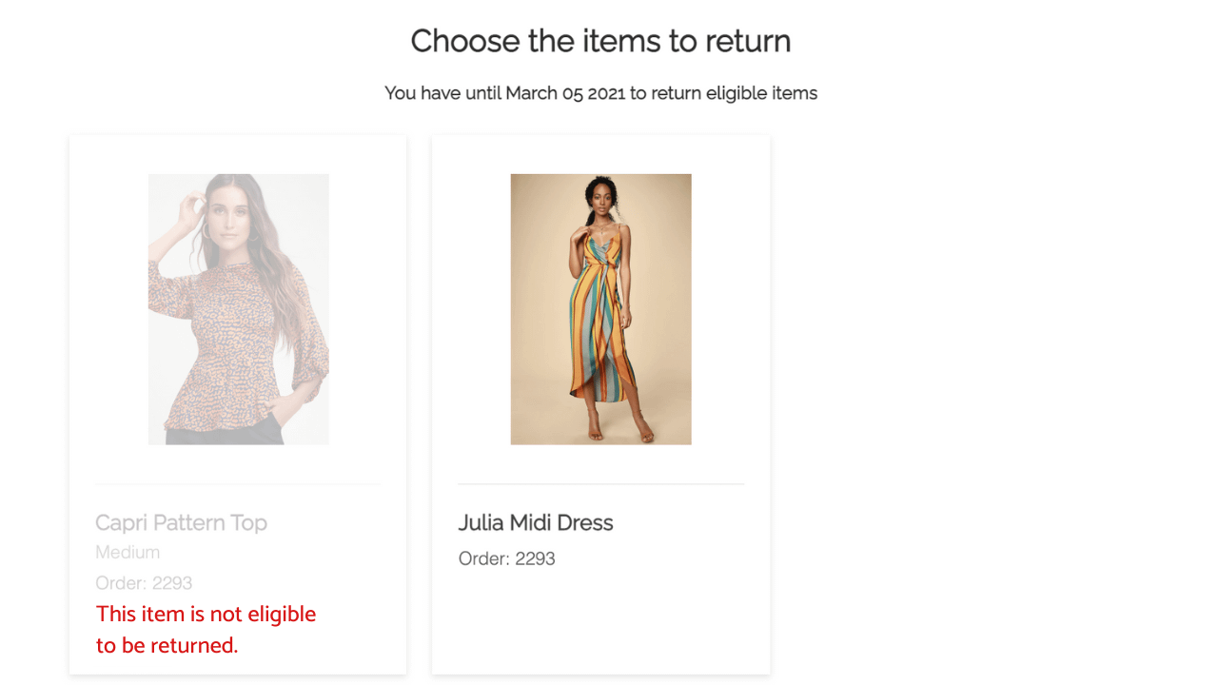Click the March 05 2021 deadline text
The height and width of the screenshot is (685, 1218).
(600, 93)
